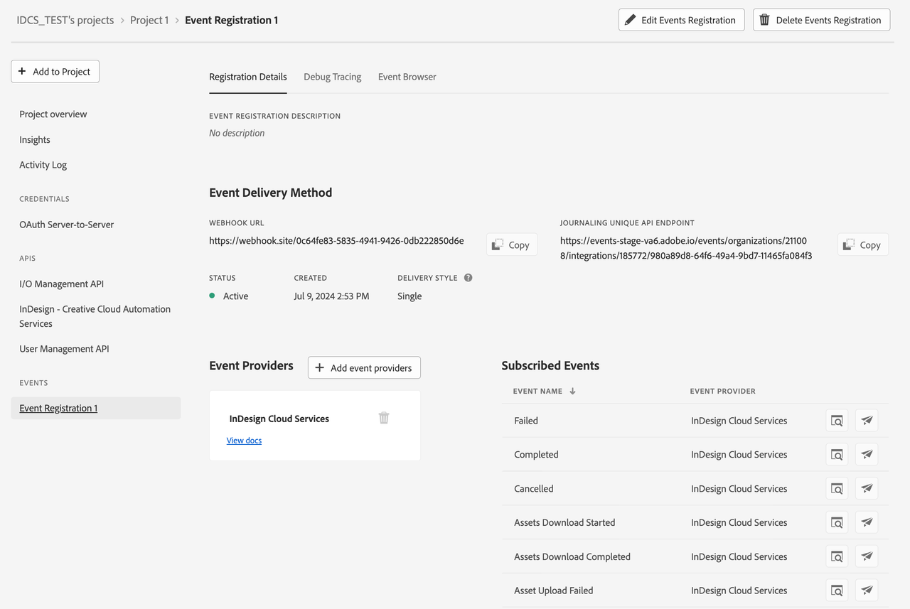The height and width of the screenshot is (609, 910).
Task: Click webhook.site URL text
Action: 336,241
